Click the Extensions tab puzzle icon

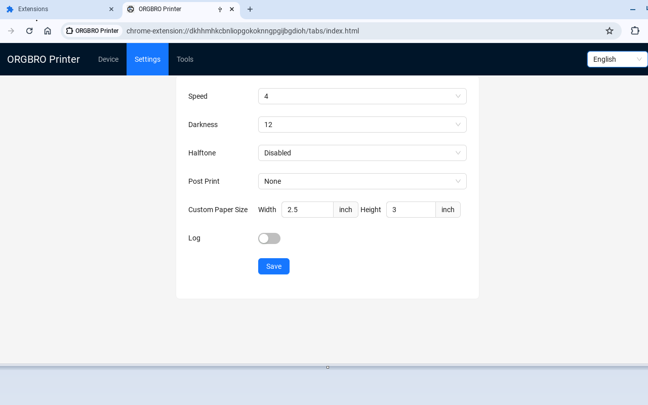(10, 9)
